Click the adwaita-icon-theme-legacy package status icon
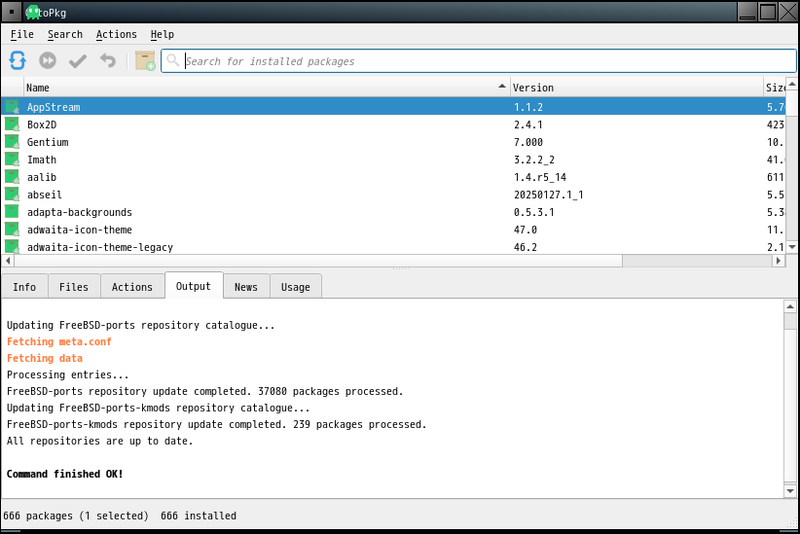800x534 pixels. tap(13, 247)
